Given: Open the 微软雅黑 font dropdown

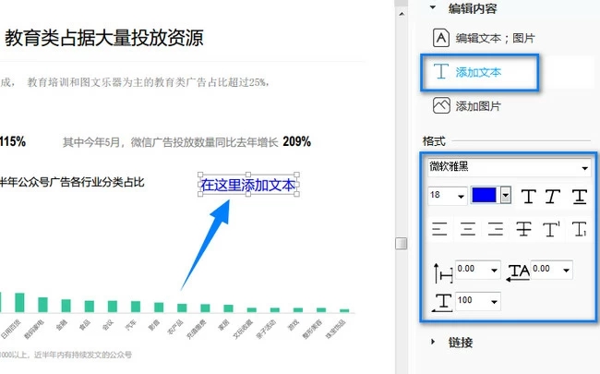Looking at the screenshot, I should pos(584,168).
